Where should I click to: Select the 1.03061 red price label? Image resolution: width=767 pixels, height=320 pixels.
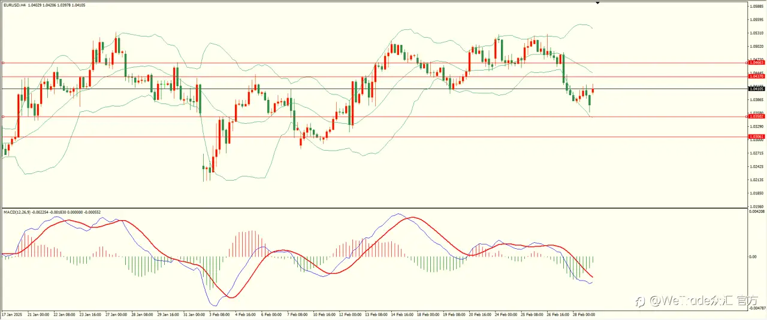(x=757, y=136)
